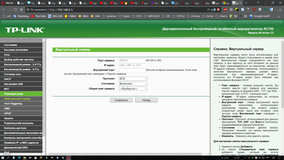Expand the Протокол dropdown

pyautogui.click(x=133, y=79)
